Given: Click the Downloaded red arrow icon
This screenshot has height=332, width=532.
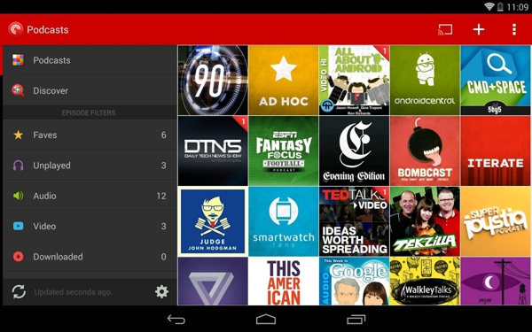Looking at the screenshot, I should click(x=18, y=257).
